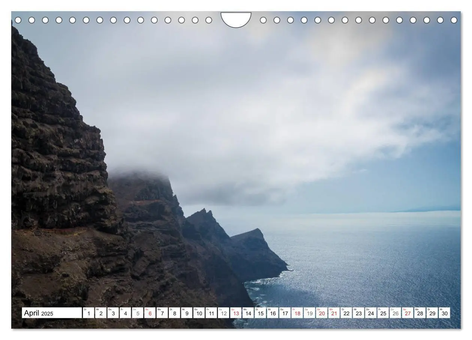Select day 4 in the calendar strip
472x340 pixels.
pos(125,313)
